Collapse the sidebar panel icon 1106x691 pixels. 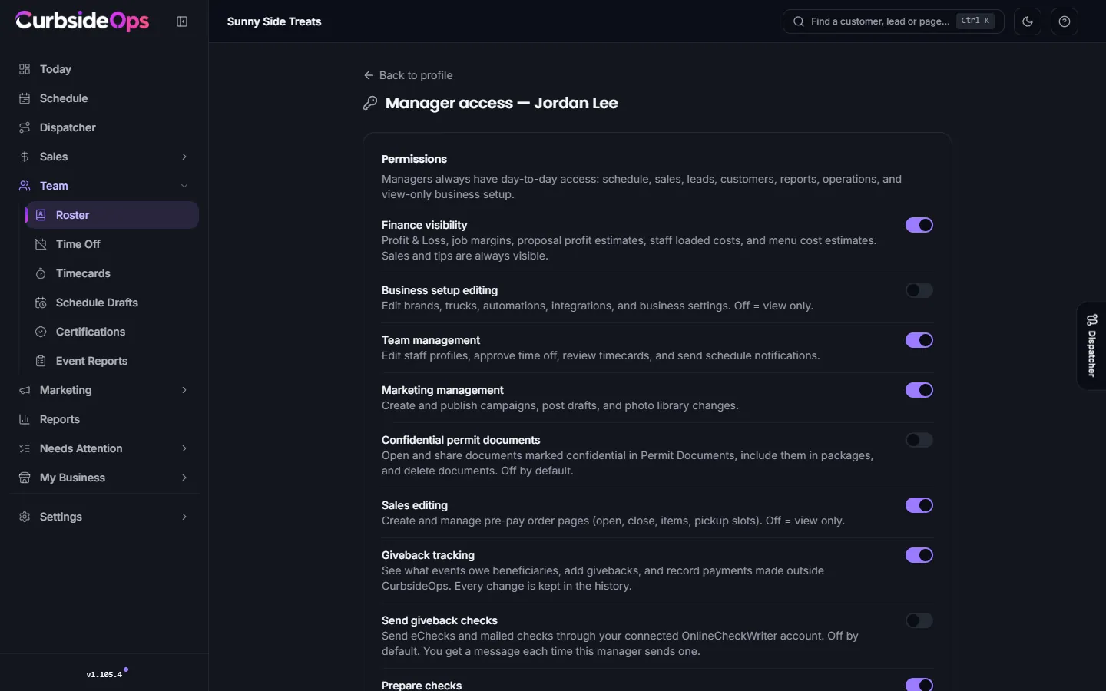(182, 21)
